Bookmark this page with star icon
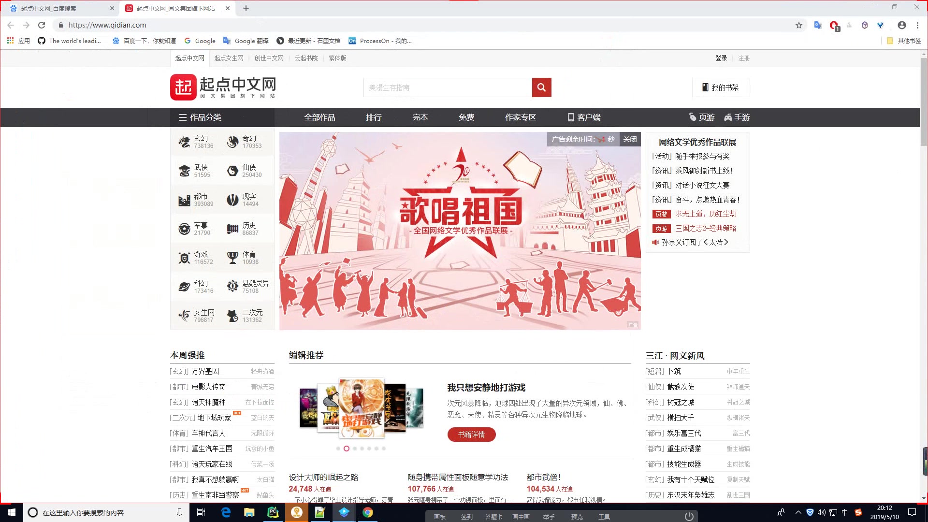 tap(799, 25)
